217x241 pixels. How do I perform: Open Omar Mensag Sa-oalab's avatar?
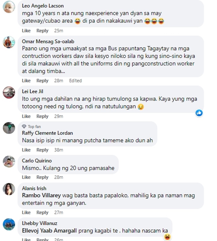click(9, 42)
